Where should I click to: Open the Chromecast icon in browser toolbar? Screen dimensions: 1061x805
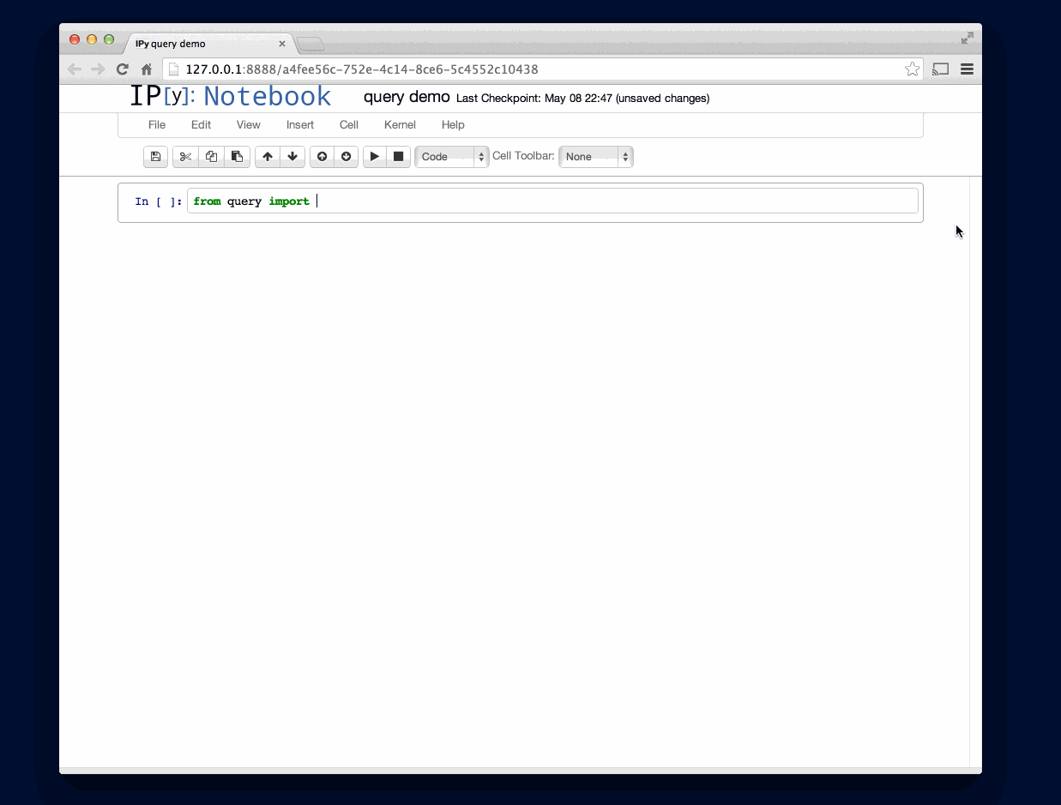(940, 69)
